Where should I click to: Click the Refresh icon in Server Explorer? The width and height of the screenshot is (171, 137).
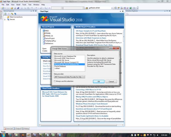point(5,14)
